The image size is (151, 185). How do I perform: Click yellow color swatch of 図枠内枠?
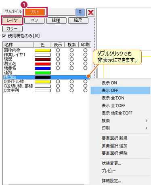tap(43, 51)
